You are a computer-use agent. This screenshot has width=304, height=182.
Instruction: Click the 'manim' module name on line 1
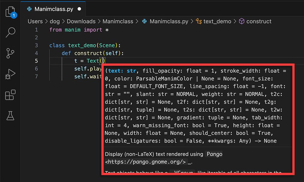pyautogui.click(x=72, y=30)
